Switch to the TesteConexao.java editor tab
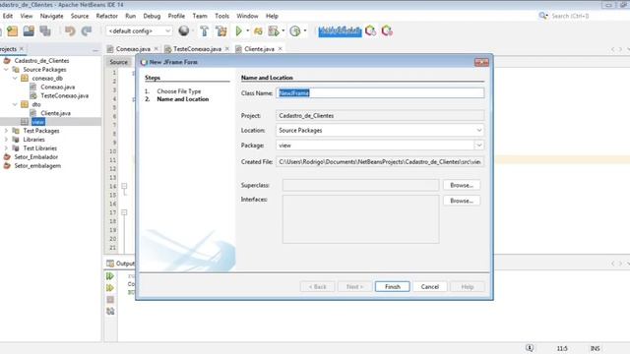This screenshot has height=354, width=630. point(197,49)
